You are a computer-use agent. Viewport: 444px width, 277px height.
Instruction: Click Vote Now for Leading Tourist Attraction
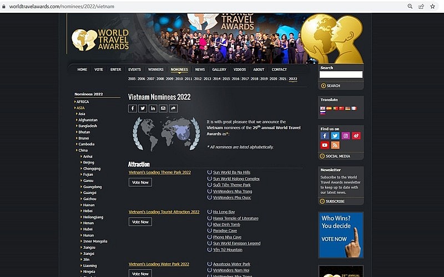click(x=140, y=222)
